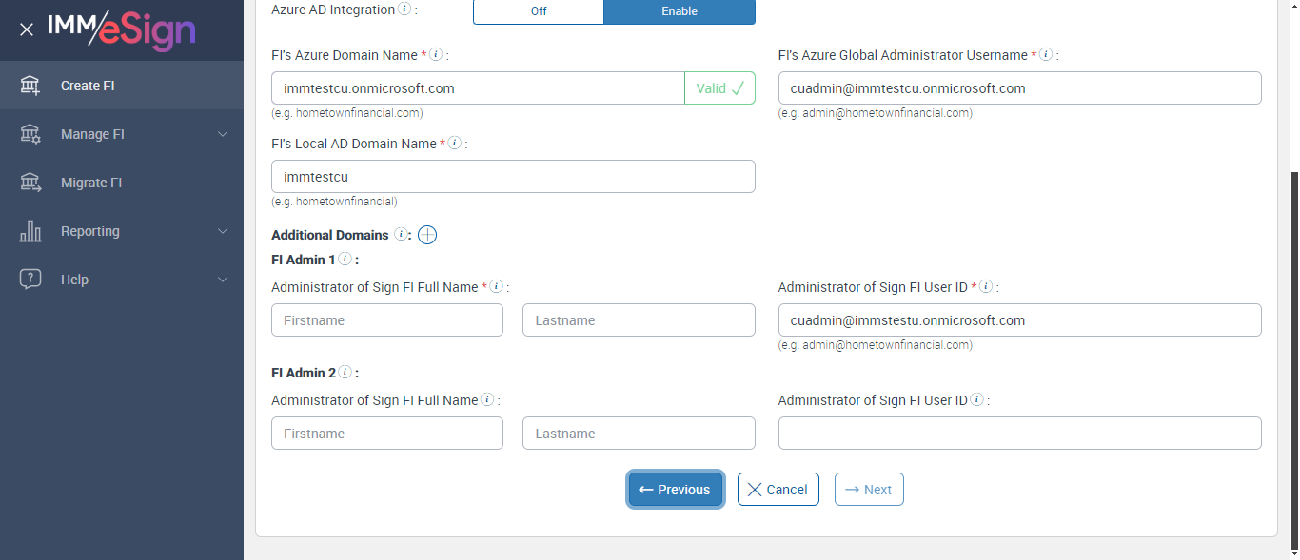
Task: Click the Help question bubble icon
Action: 30,280
